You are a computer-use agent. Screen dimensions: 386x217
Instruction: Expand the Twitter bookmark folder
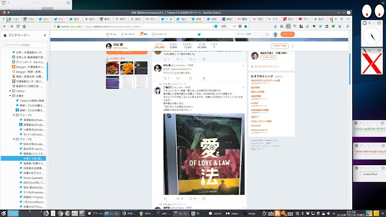tap(10, 91)
